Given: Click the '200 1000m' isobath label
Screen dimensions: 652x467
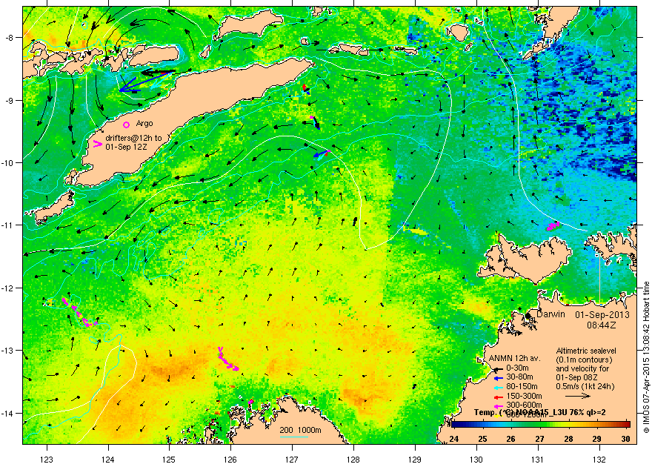Looking at the screenshot, I should pos(300,431).
